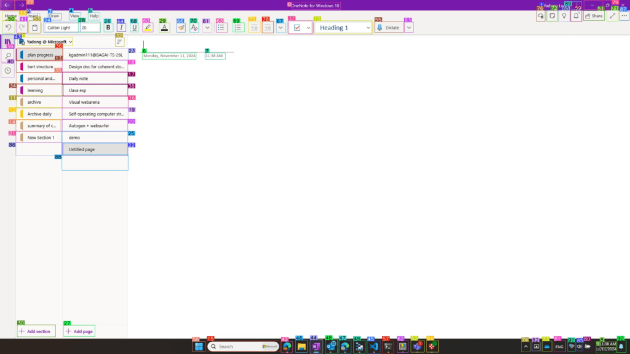
Task: Open the clipboard paste button
Action: click(35, 28)
